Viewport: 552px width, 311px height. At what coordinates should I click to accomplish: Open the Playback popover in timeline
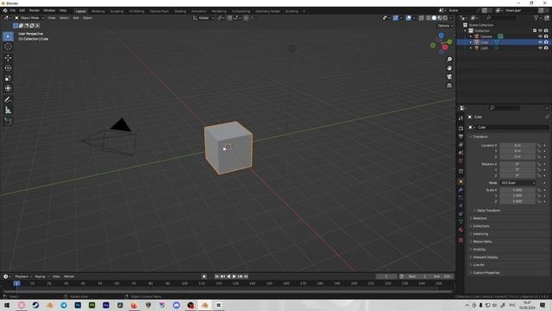coord(23,276)
